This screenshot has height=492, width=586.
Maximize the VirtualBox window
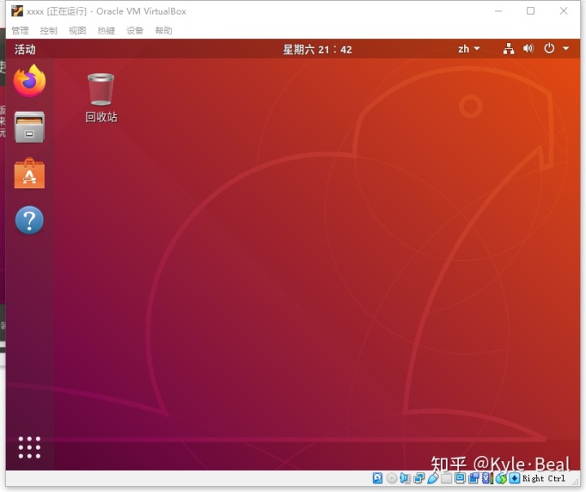pos(531,11)
